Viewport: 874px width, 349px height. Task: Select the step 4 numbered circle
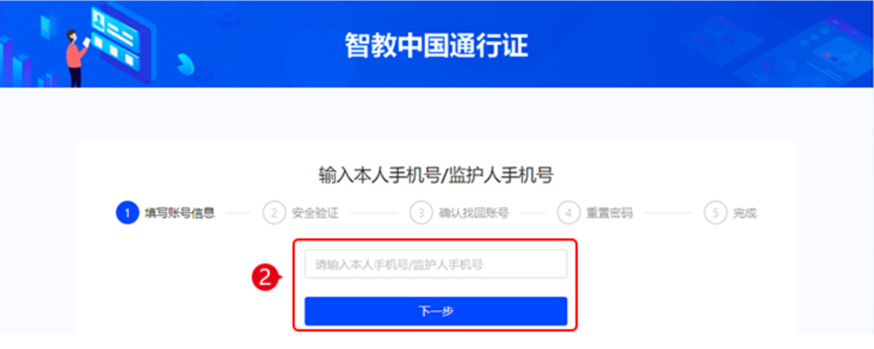[568, 213]
